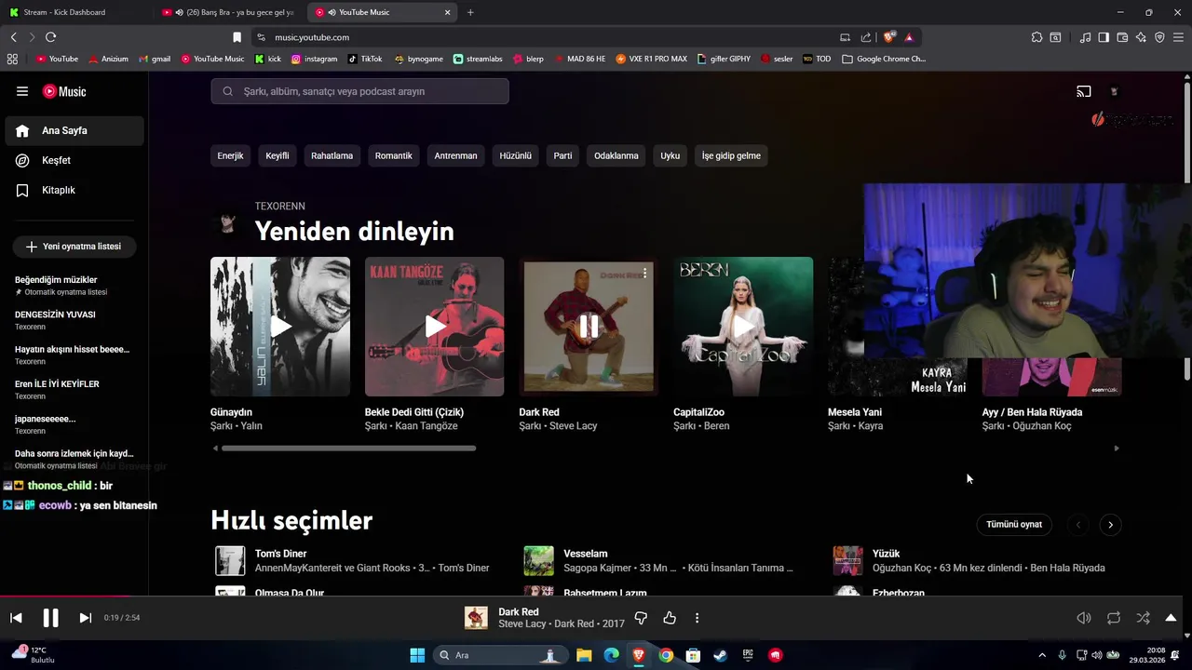Select the İşe gidip gelme chip
The image size is (1192, 670).
point(731,155)
